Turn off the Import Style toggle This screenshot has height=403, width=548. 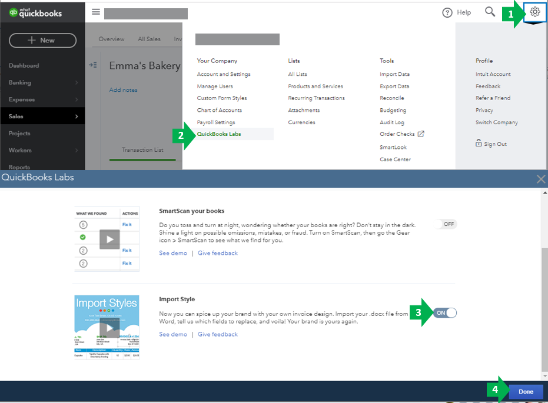click(x=444, y=313)
